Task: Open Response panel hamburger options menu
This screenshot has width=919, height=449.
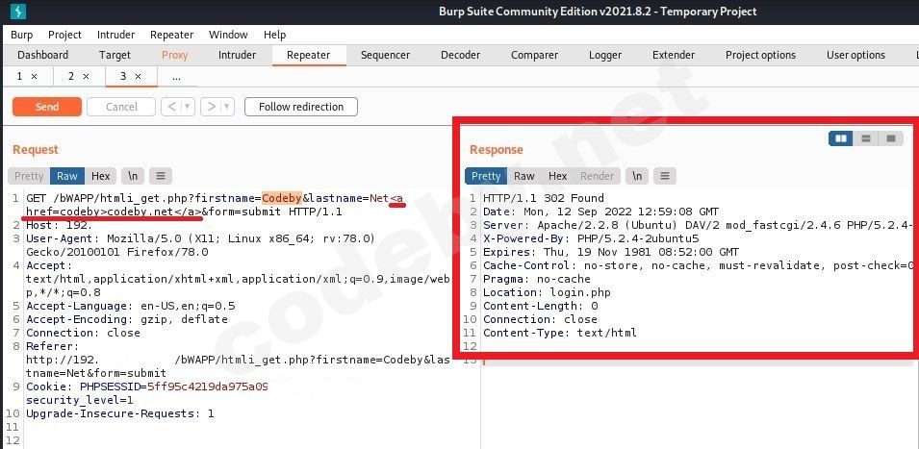Action: pyautogui.click(x=665, y=176)
